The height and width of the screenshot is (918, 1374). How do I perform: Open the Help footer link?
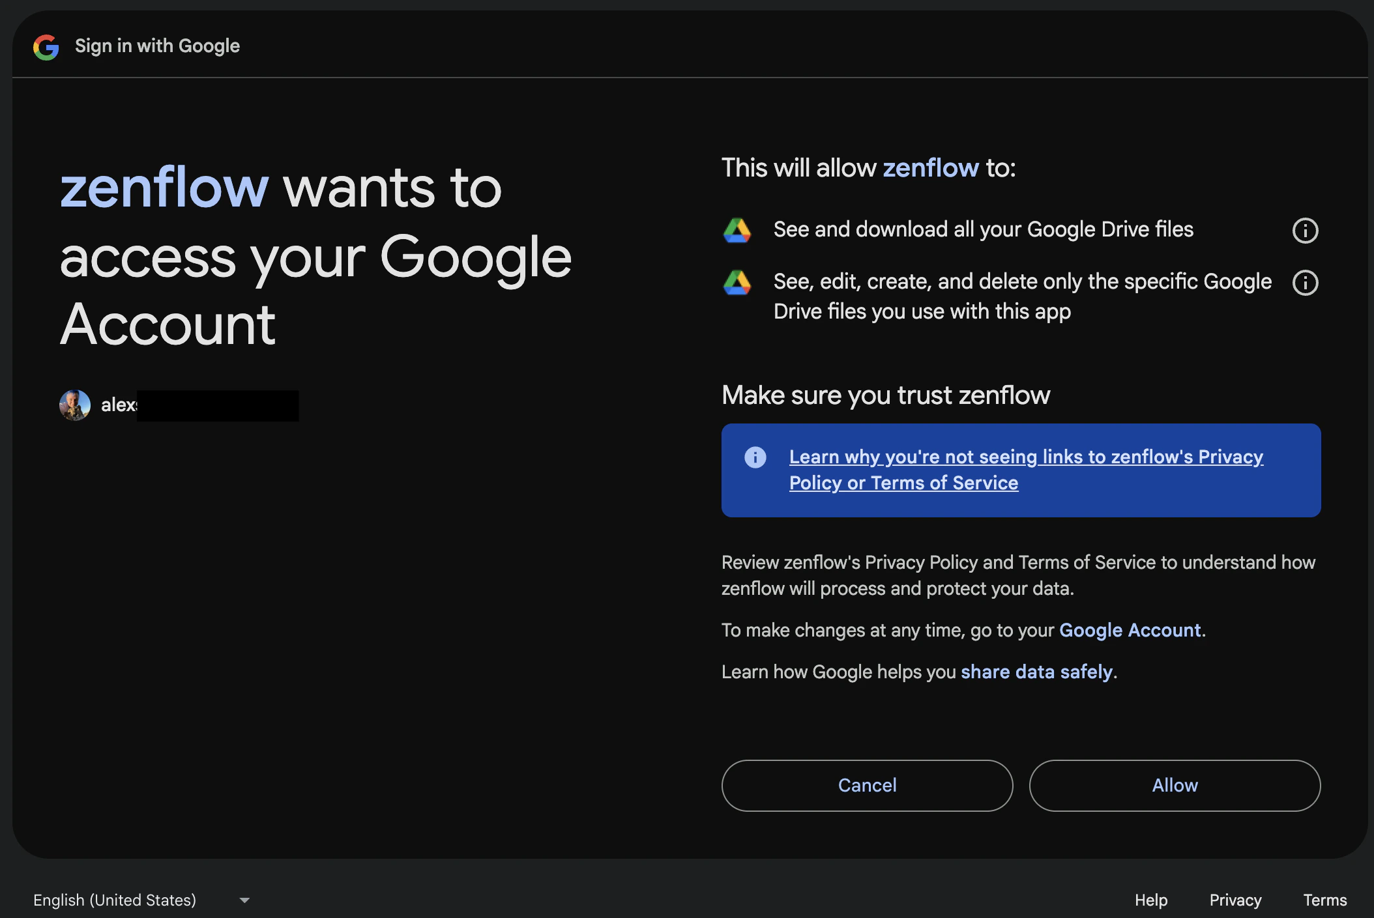[1151, 900]
